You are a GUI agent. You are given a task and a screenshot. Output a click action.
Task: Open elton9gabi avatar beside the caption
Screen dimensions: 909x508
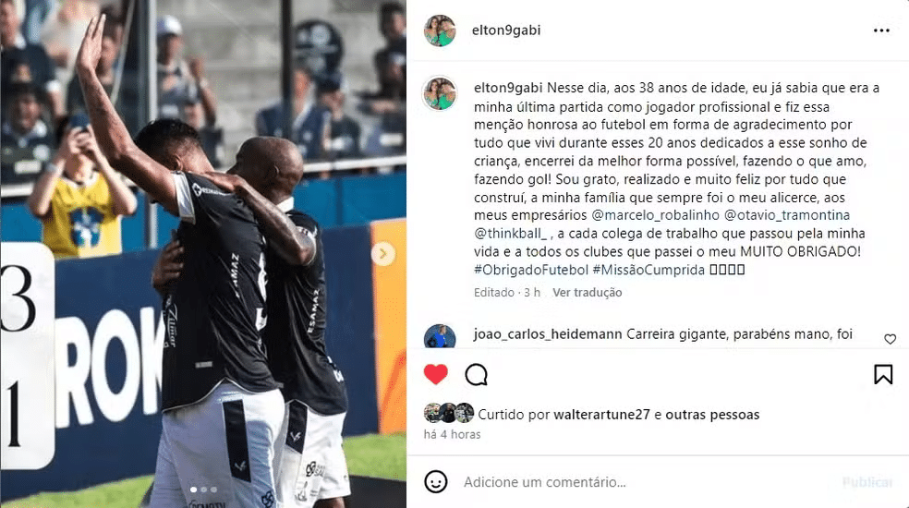coord(440,93)
